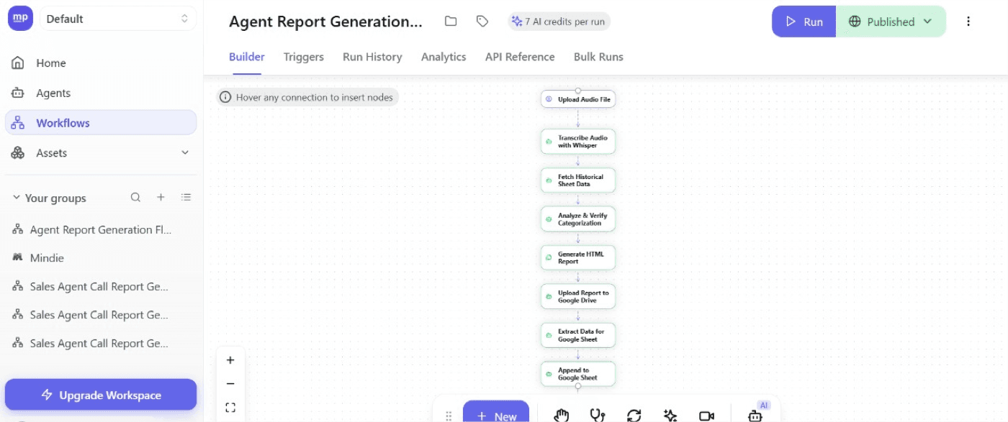Open the AI robot assistant icon

pos(755,415)
